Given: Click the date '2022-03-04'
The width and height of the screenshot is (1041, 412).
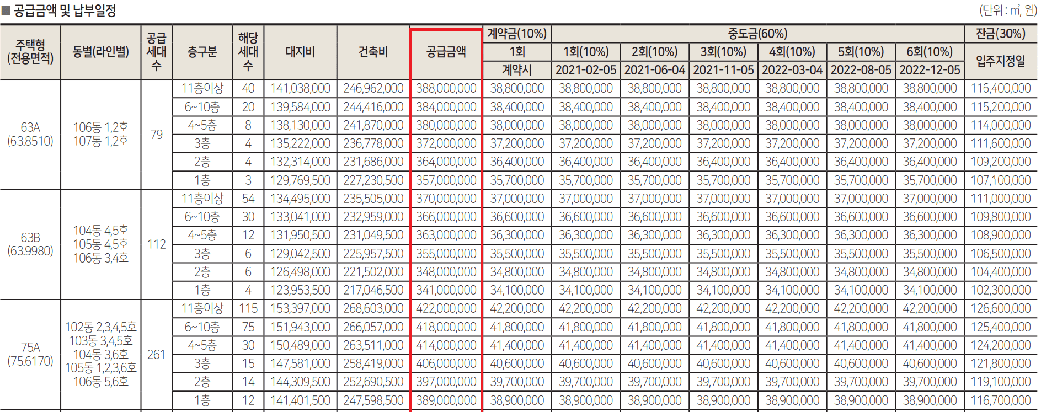Looking at the screenshot, I should (792, 70).
